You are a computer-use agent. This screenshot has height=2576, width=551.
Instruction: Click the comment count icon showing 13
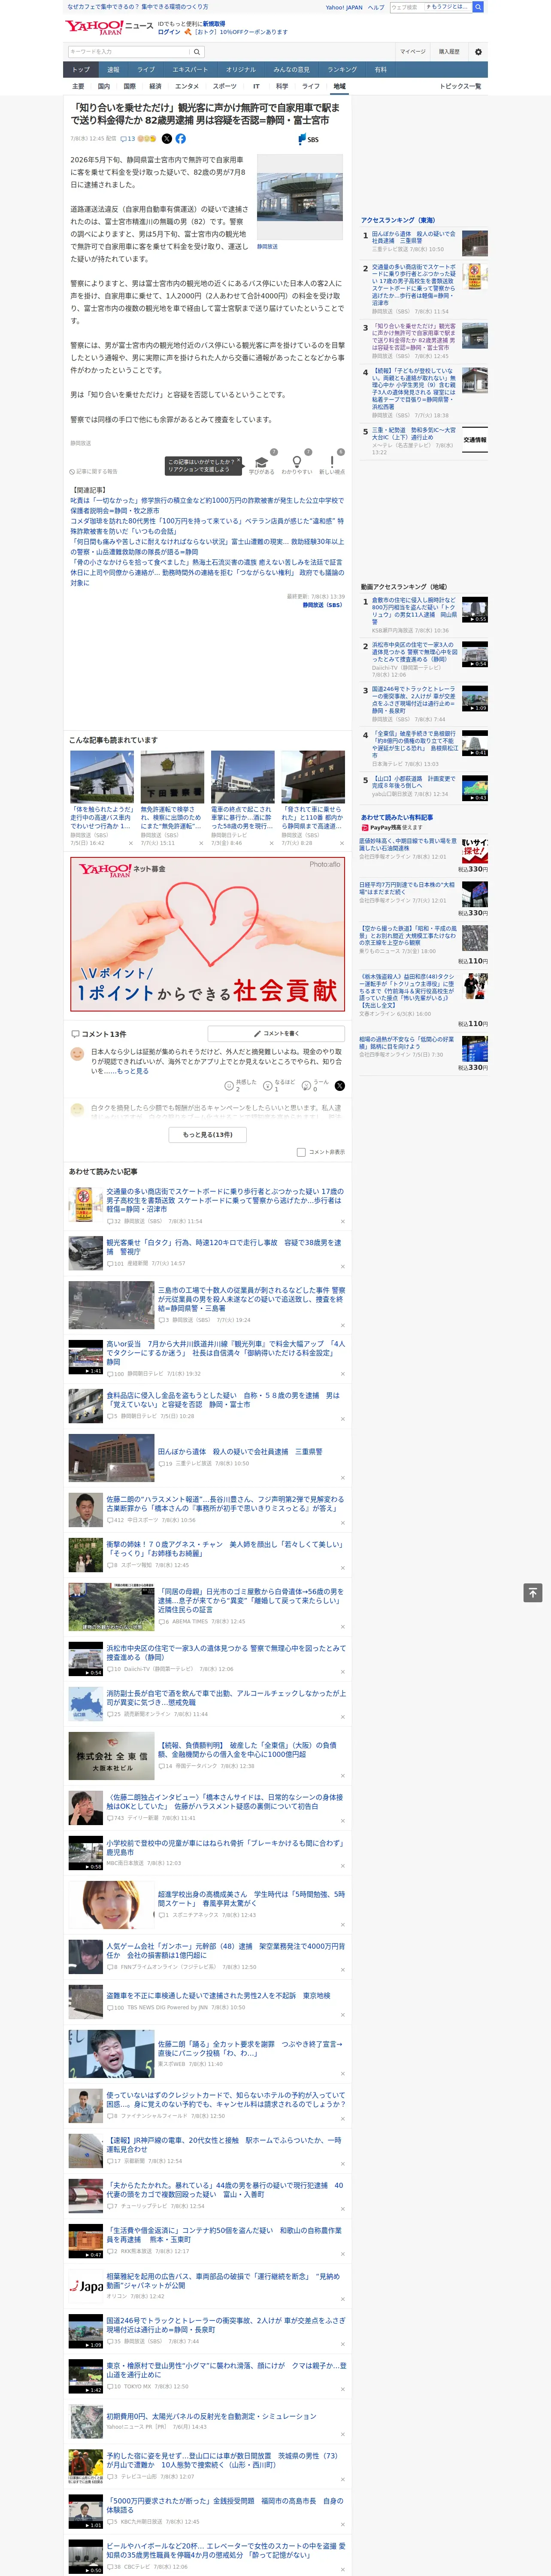(x=128, y=139)
